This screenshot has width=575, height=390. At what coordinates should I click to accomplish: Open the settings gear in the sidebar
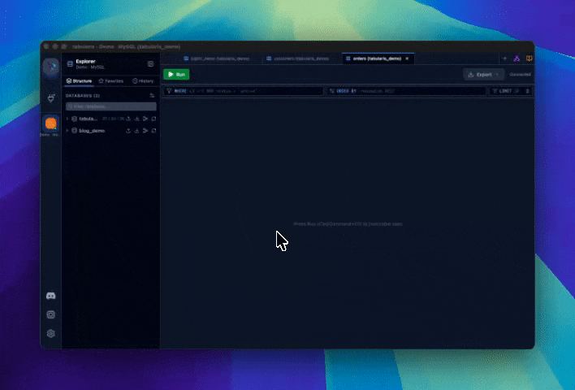51,333
